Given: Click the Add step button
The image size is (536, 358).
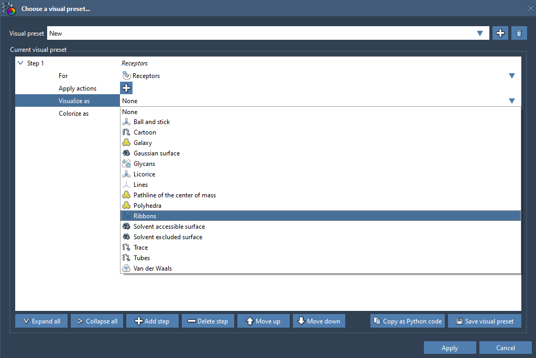Looking at the screenshot, I should (152, 321).
